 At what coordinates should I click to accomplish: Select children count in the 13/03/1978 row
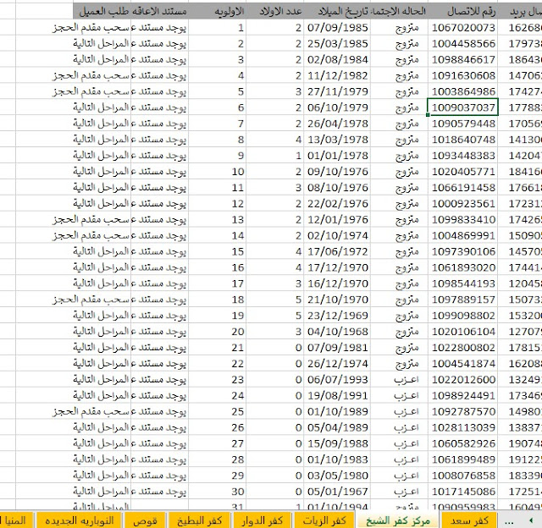[x=274, y=140]
